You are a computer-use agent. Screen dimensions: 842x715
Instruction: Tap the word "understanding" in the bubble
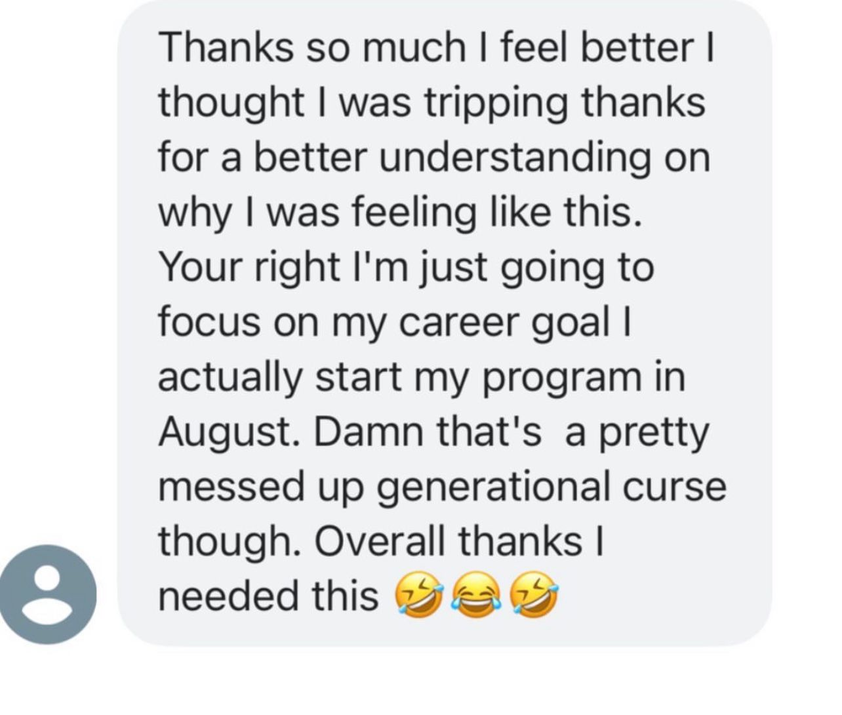(x=514, y=157)
